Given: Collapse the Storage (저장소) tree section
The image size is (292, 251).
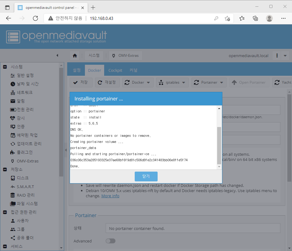Looking at the screenshot, I should (5, 169).
